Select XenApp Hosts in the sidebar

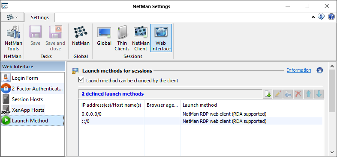coord(33,110)
